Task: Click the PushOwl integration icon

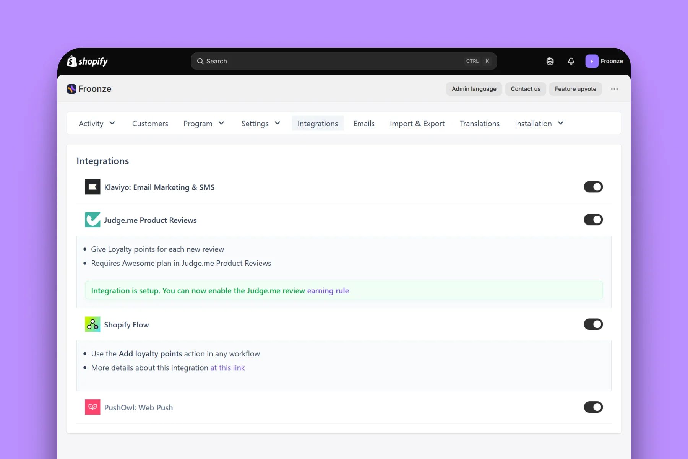Action: [x=92, y=407]
